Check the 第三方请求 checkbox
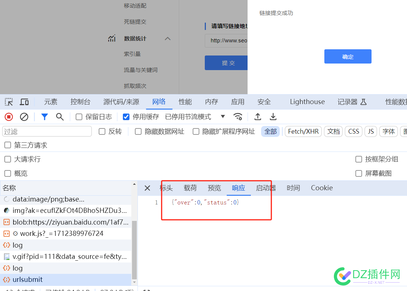The height and width of the screenshot is (291, 407). (8, 145)
